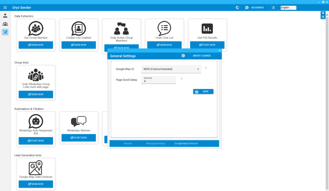
Task: Open ABOUT LICENCE
Action: click(x=202, y=56)
